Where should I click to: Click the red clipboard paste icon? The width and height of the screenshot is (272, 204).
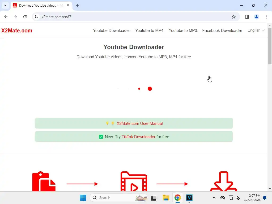pos(44,181)
